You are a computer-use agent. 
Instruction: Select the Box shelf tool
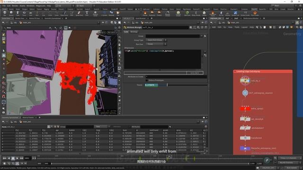(x=5, y=13)
